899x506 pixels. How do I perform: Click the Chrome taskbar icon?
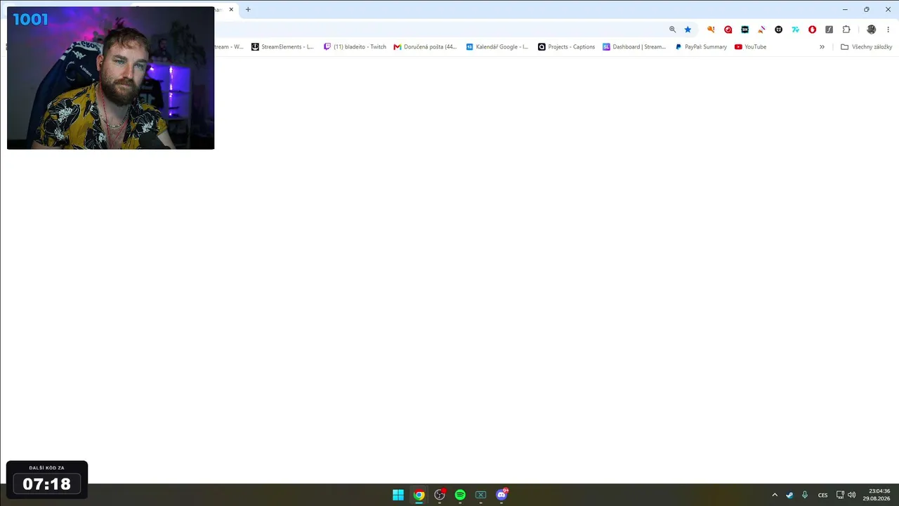tap(419, 495)
